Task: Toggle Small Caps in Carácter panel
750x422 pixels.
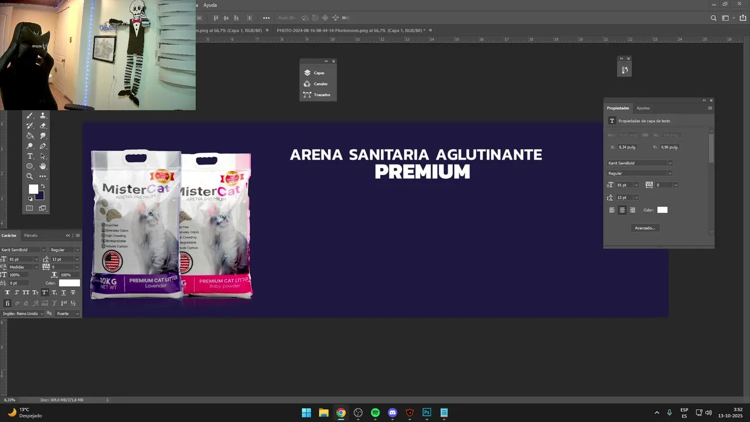Action: [35, 292]
